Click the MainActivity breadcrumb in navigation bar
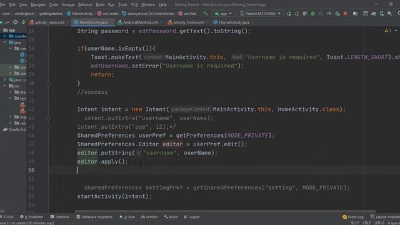The height and width of the screenshot is (225, 400). pyautogui.click(x=80, y=14)
